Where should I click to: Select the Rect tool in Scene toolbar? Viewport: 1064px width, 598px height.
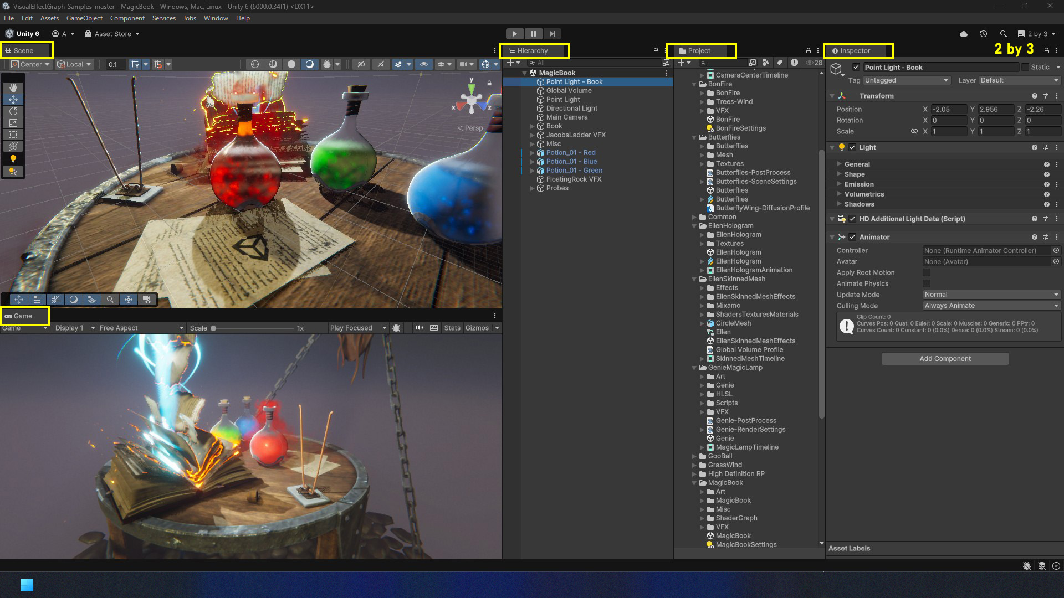(13, 135)
